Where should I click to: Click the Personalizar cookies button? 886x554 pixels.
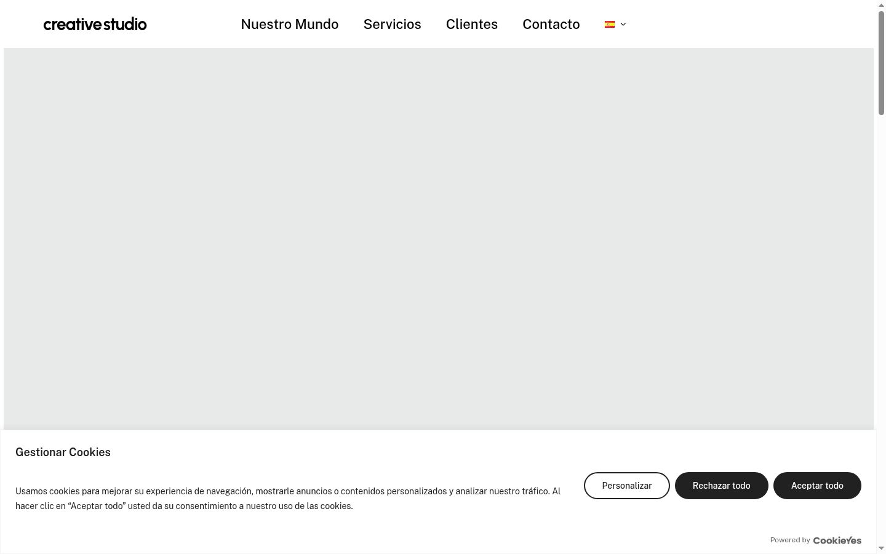(627, 486)
